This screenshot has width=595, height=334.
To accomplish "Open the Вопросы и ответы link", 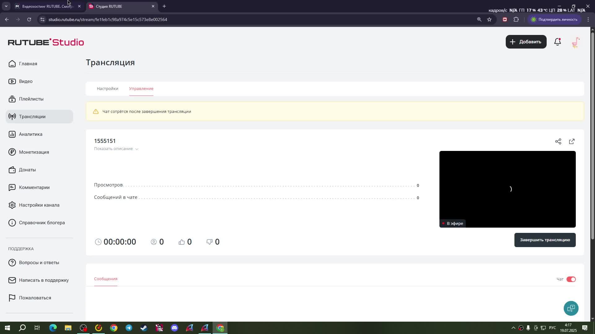I will [39, 263].
